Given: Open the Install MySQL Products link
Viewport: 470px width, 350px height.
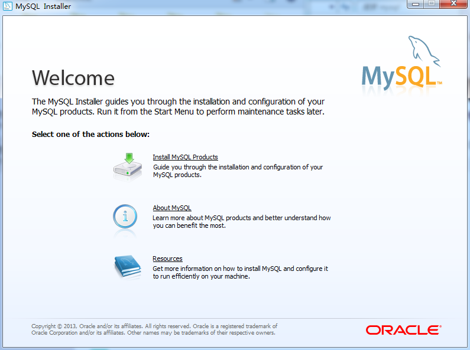Looking at the screenshot, I should coord(185,157).
